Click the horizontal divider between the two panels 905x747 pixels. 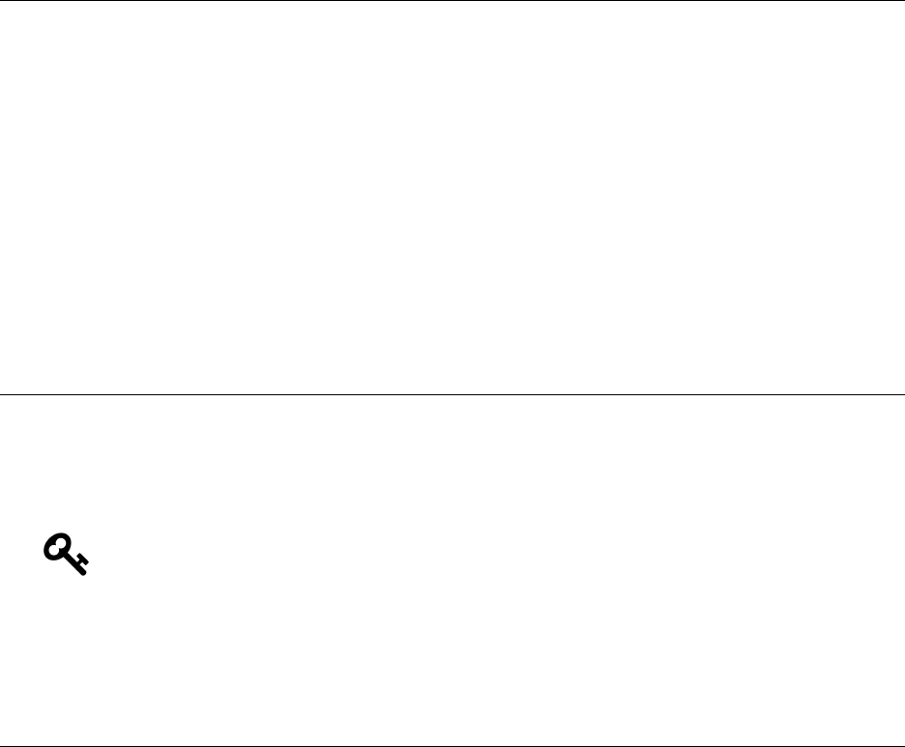[452, 394]
